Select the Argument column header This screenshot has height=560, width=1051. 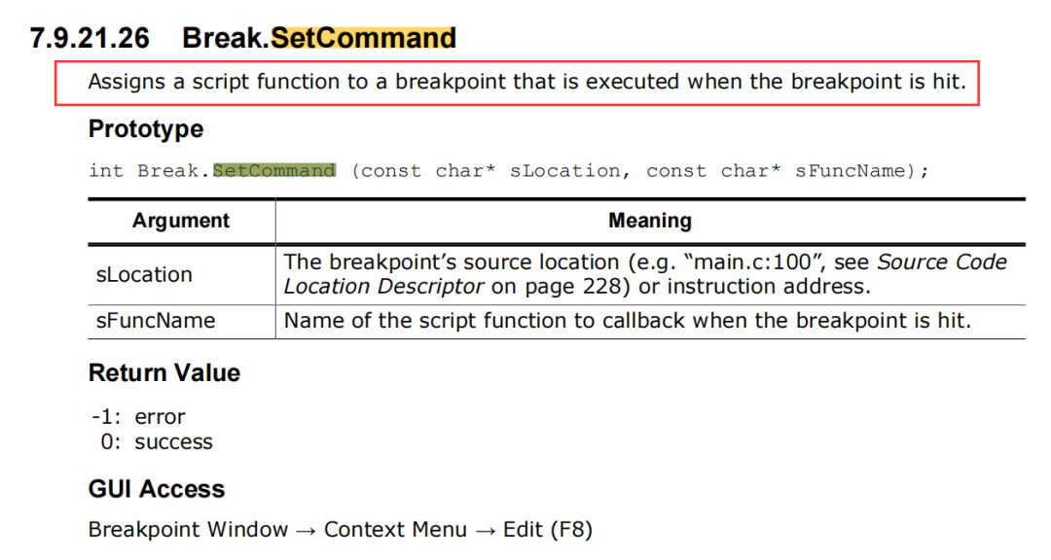click(181, 221)
